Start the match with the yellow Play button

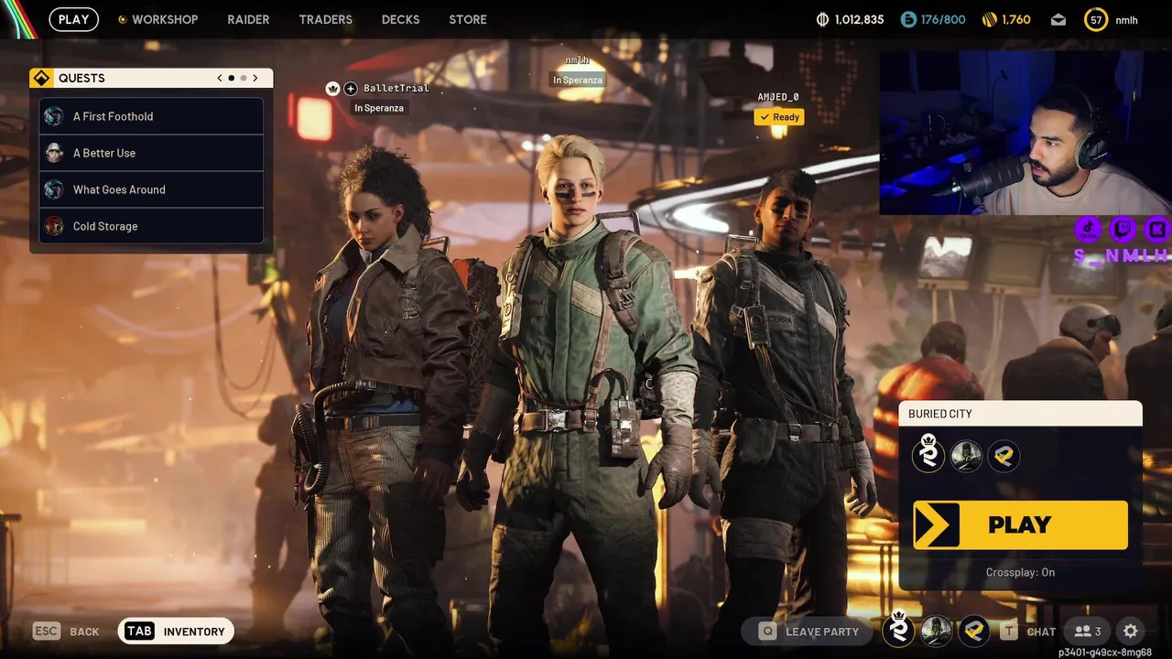click(1020, 524)
